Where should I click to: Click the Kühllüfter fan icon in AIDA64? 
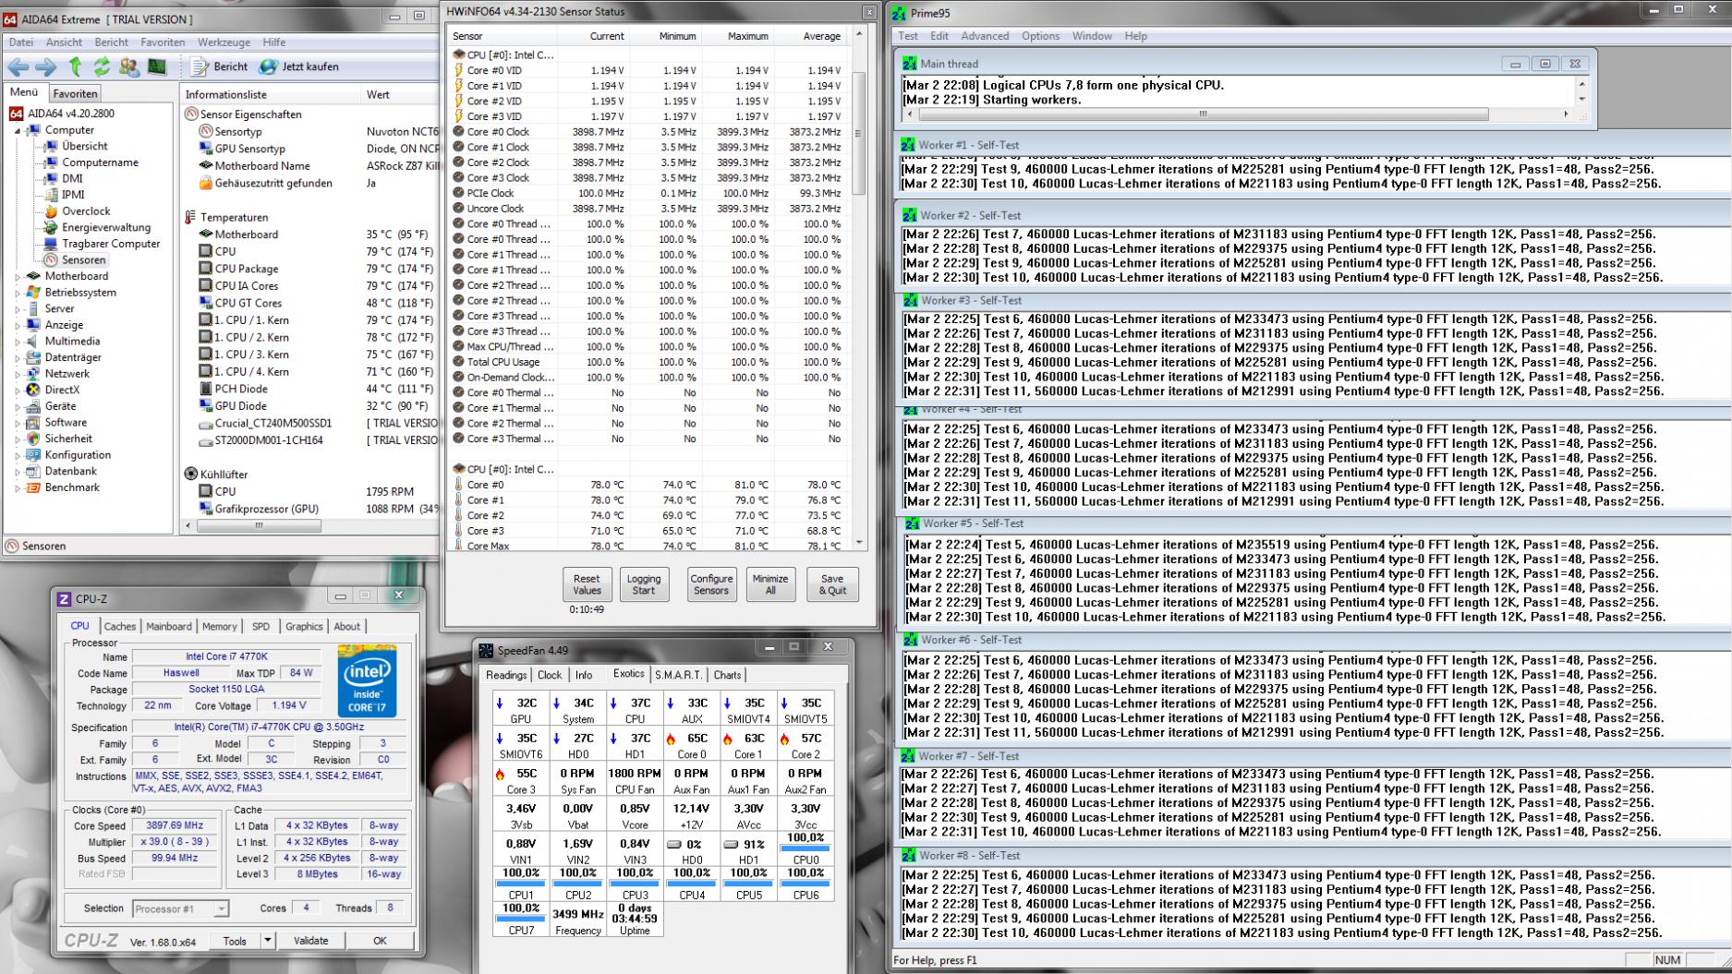(x=191, y=474)
